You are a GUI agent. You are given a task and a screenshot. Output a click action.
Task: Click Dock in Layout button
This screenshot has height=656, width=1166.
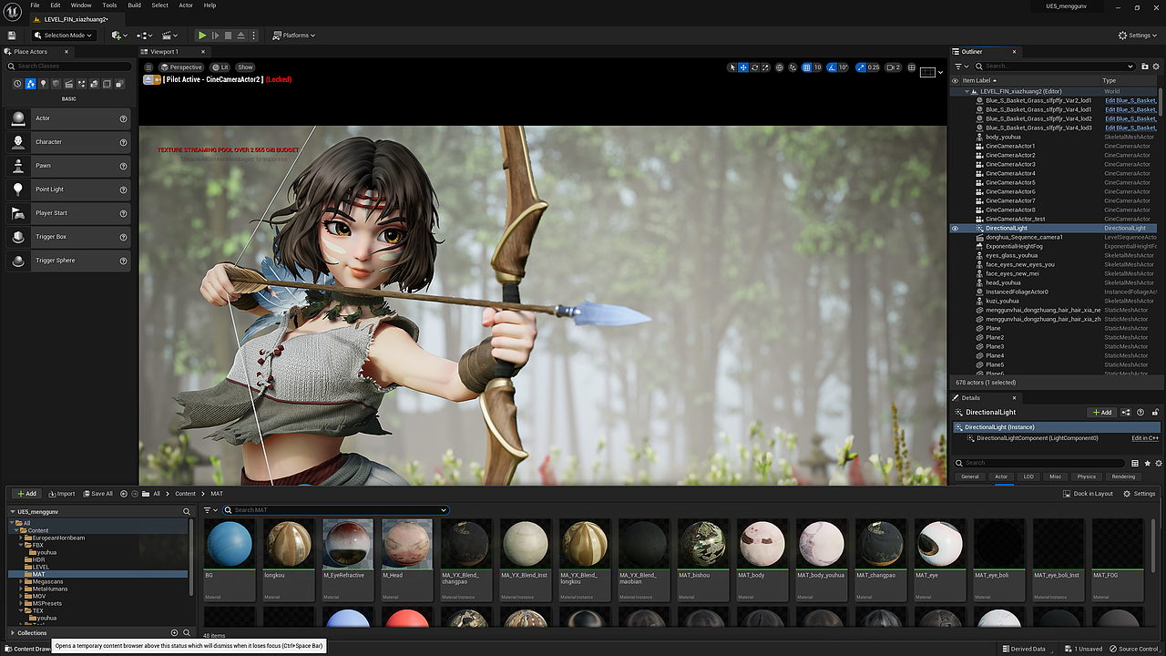pyautogui.click(x=1088, y=494)
